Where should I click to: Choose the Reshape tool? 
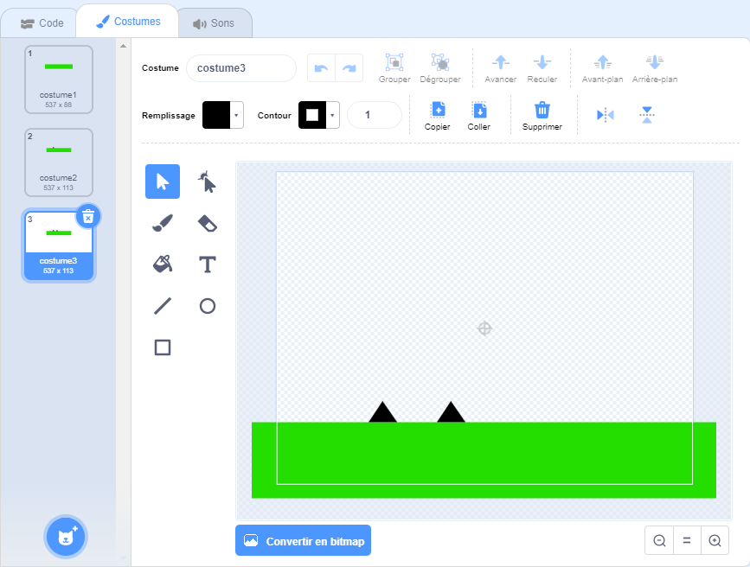pyautogui.click(x=208, y=182)
